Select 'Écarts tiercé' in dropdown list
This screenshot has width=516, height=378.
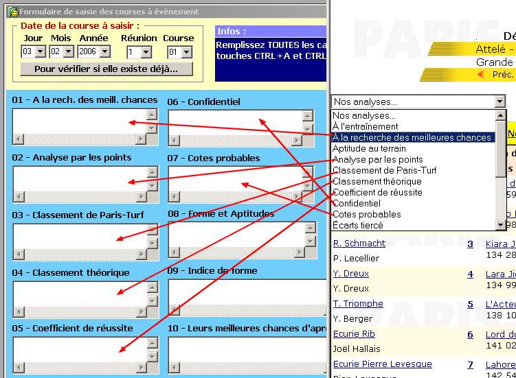(x=414, y=225)
